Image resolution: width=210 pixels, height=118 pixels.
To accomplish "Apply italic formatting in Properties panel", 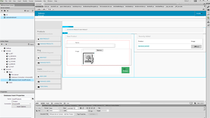I will [83, 108].
